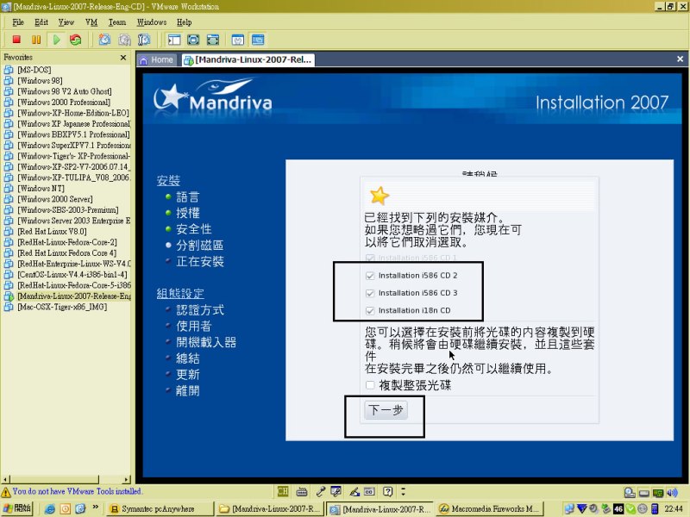Select [Windows 2000 Professional] favorite
This screenshot has height=517, width=690.
coord(64,102)
